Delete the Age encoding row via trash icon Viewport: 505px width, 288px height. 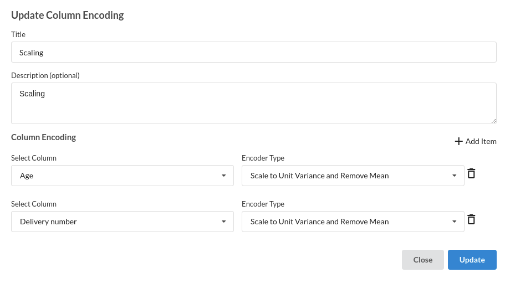click(471, 173)
